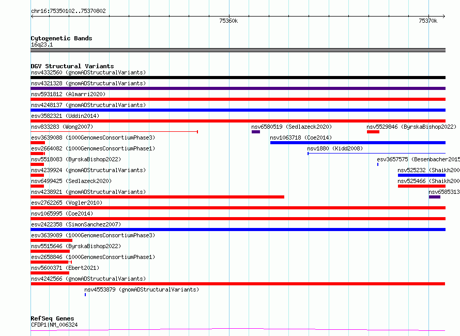460x336 pixels.
Task: Click the red nsv4238921 variant bar
Action: (158, 197)
